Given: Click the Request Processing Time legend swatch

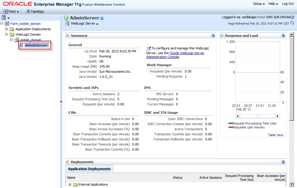Looking at the screenshot, I should point(230,123).
